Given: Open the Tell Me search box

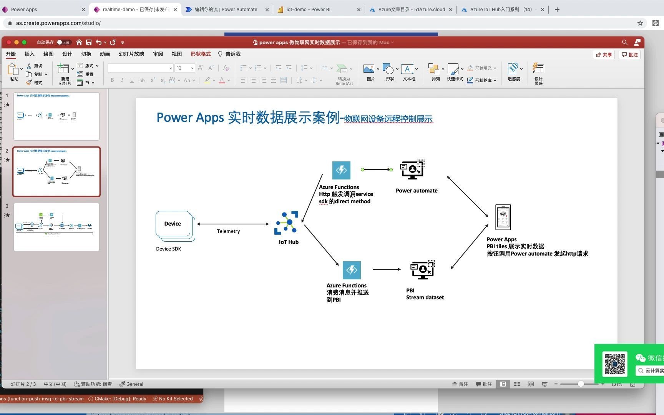Looking at the screenshot, I should [229, 54].
